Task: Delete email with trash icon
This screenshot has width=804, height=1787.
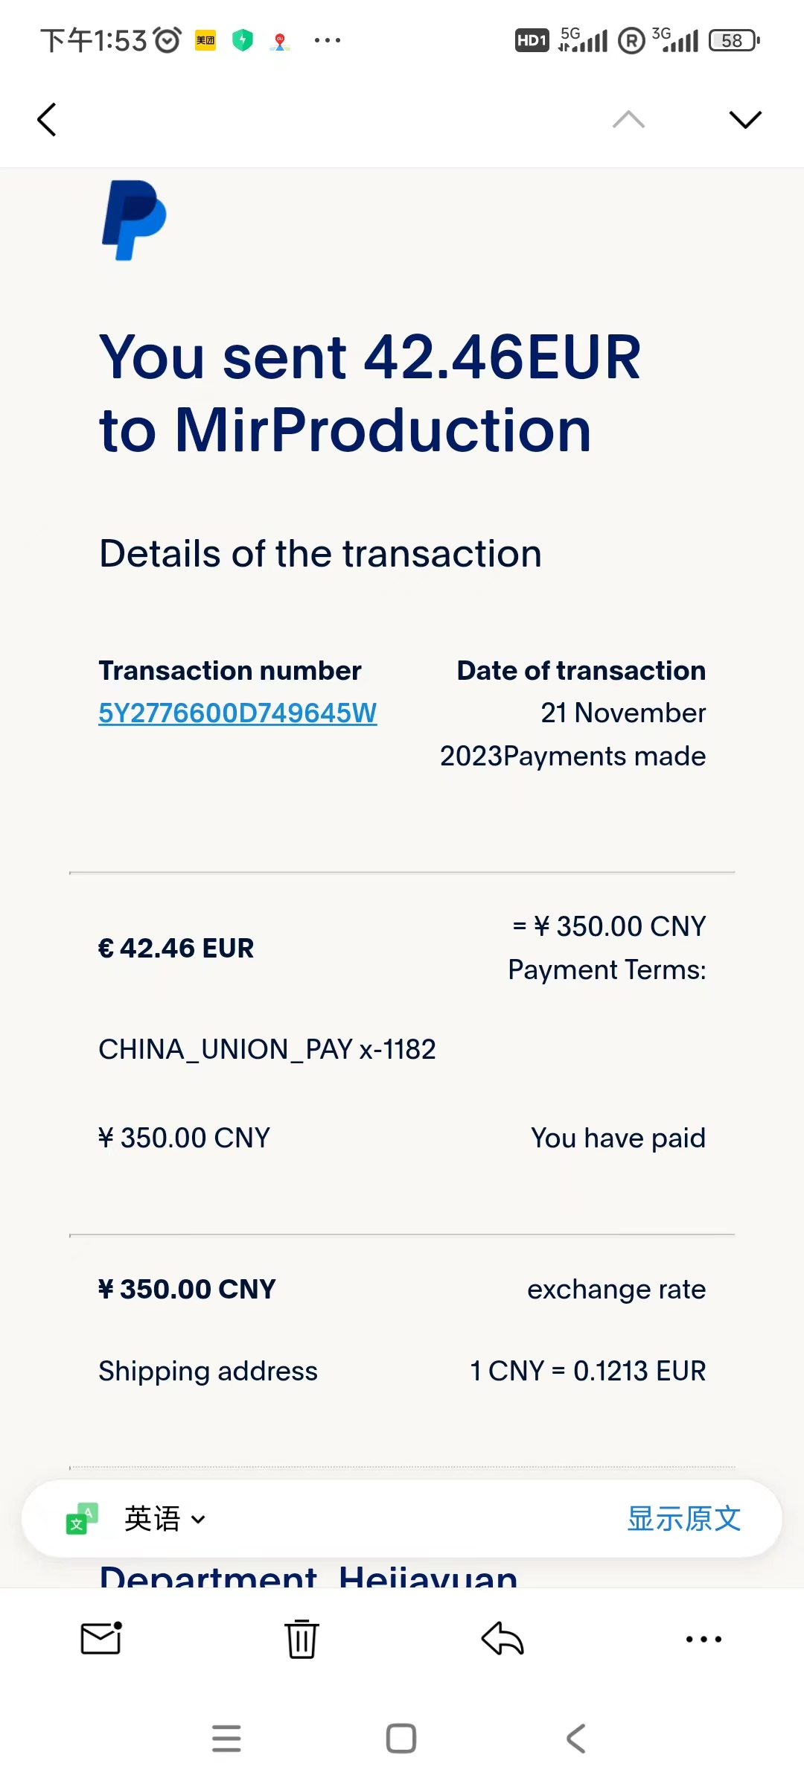Action: (301, 1638)
